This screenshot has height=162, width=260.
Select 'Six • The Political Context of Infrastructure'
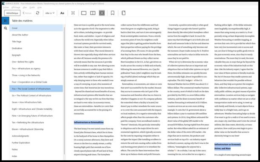point(31,95)
